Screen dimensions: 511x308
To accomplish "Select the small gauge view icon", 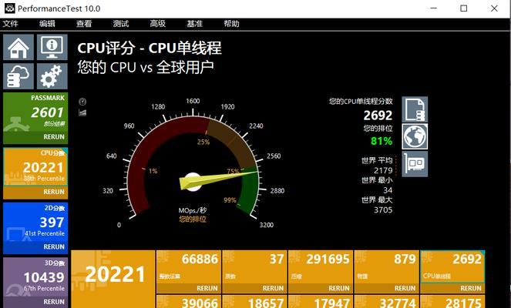I will point(82,102).
